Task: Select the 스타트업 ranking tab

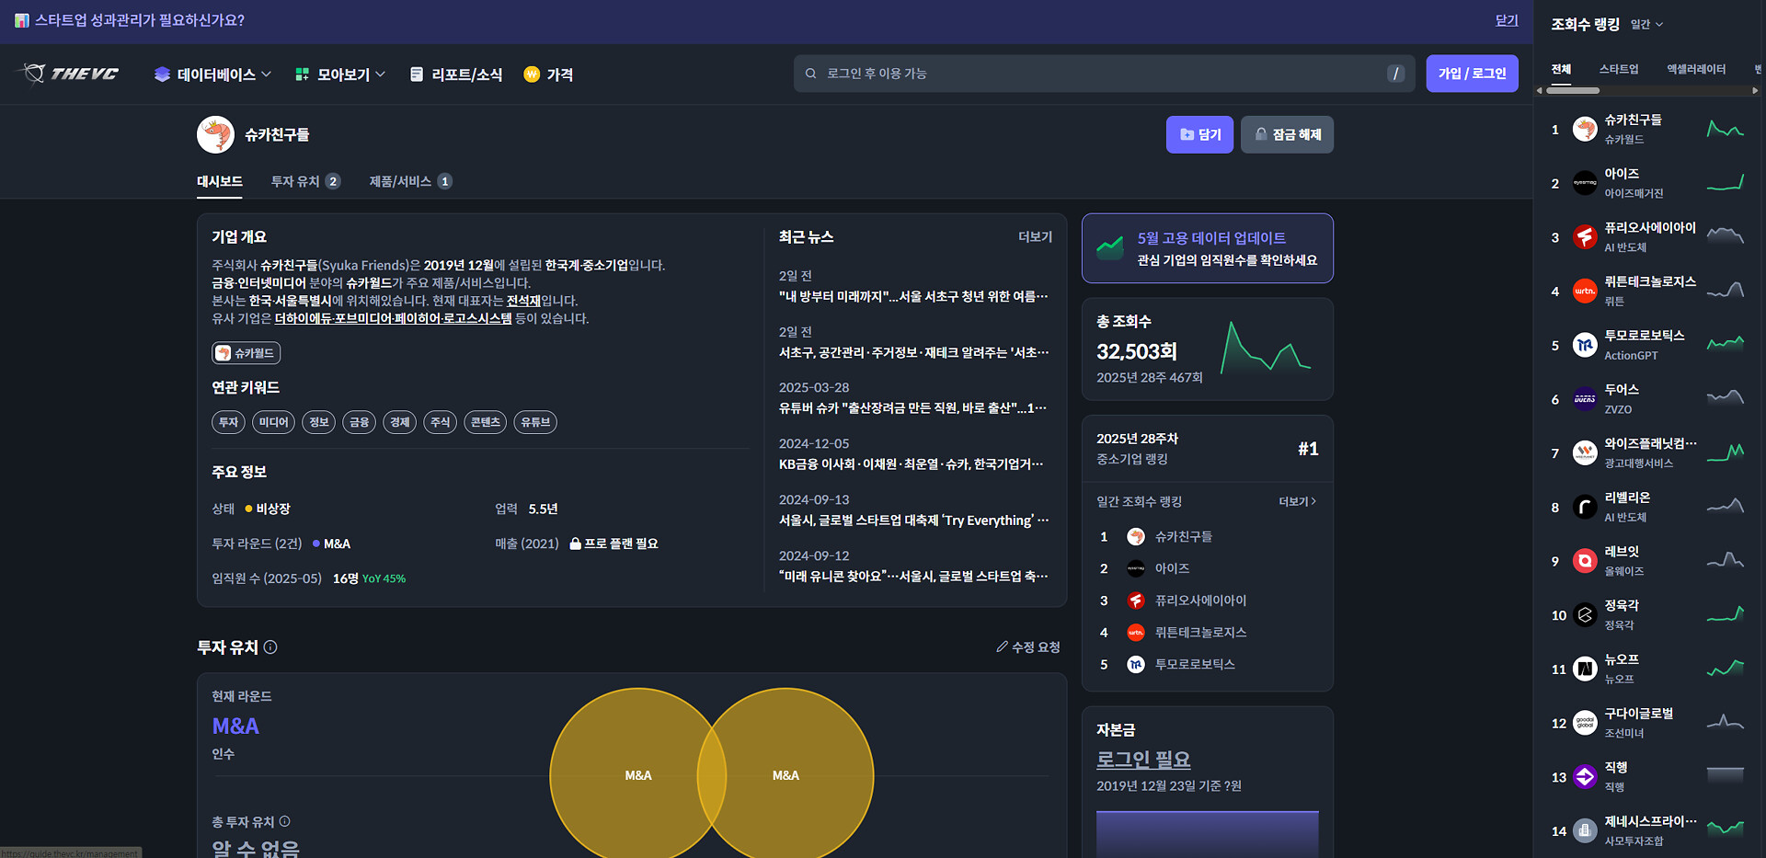Action: (x=1619, y=69)
